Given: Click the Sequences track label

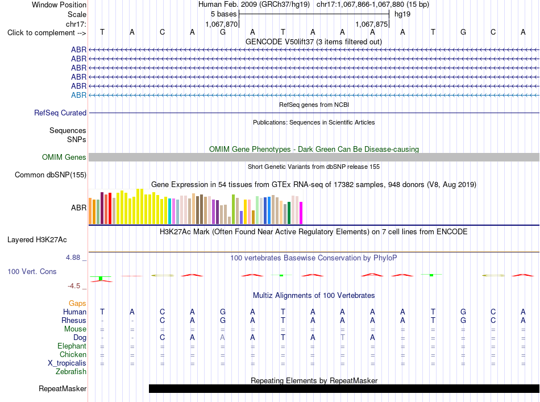Looking at the screenshot, I should [x=68, y=131].
